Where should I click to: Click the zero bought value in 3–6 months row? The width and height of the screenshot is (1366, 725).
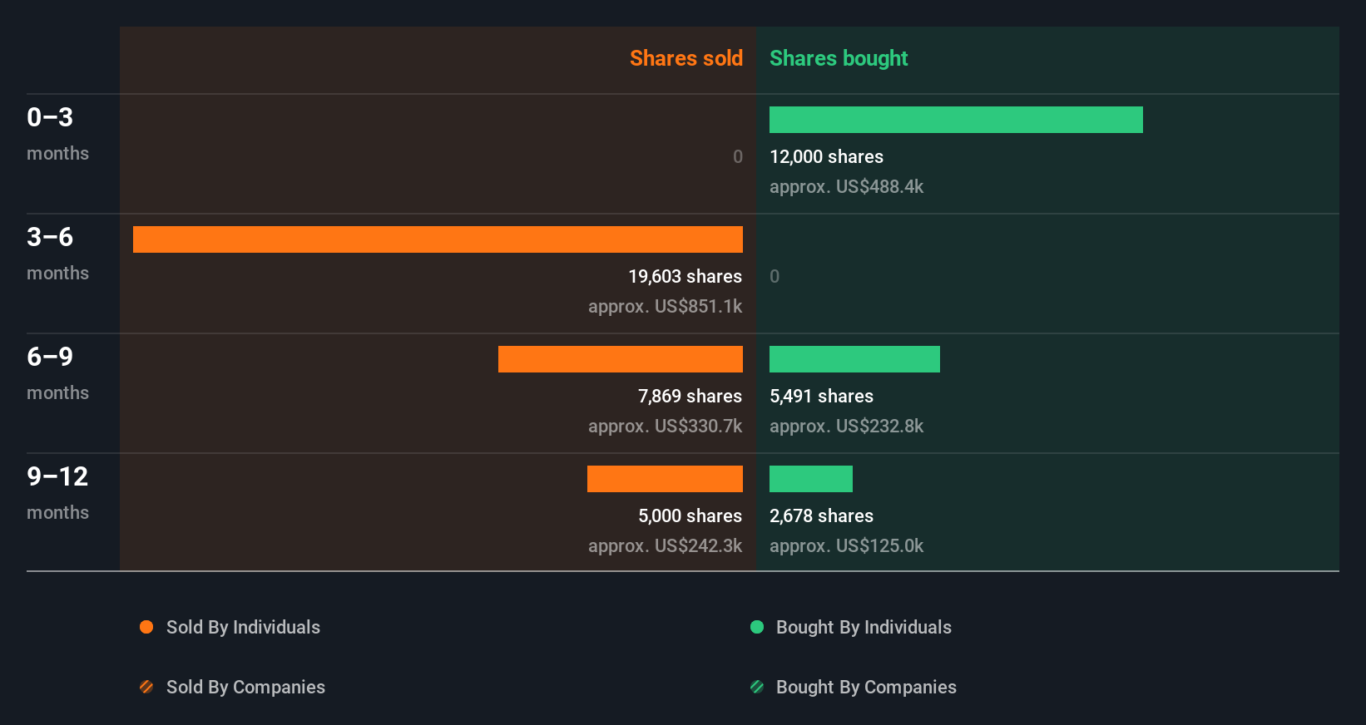point(775,276)
